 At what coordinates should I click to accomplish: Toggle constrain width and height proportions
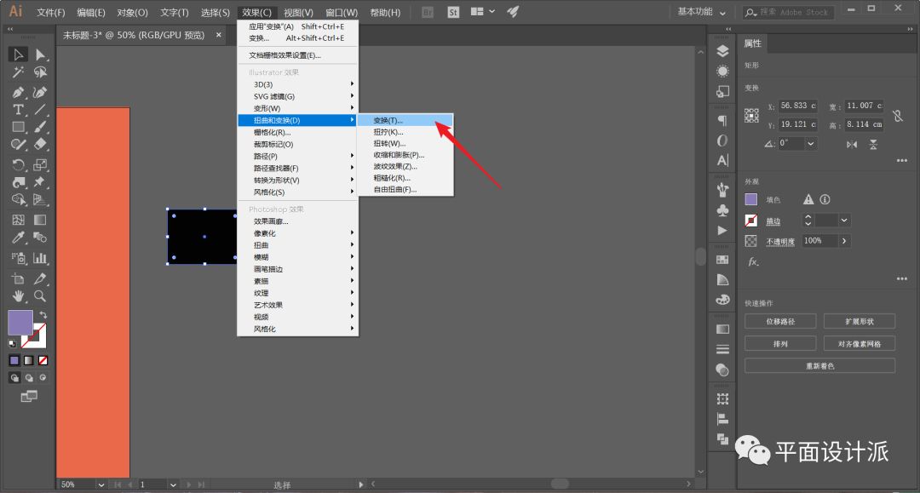click(x=896, y=115)
